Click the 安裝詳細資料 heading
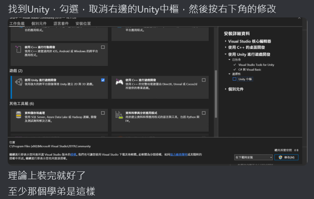 pos(237,34)
